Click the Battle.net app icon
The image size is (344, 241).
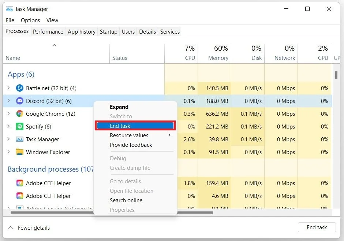click(20, 88)
